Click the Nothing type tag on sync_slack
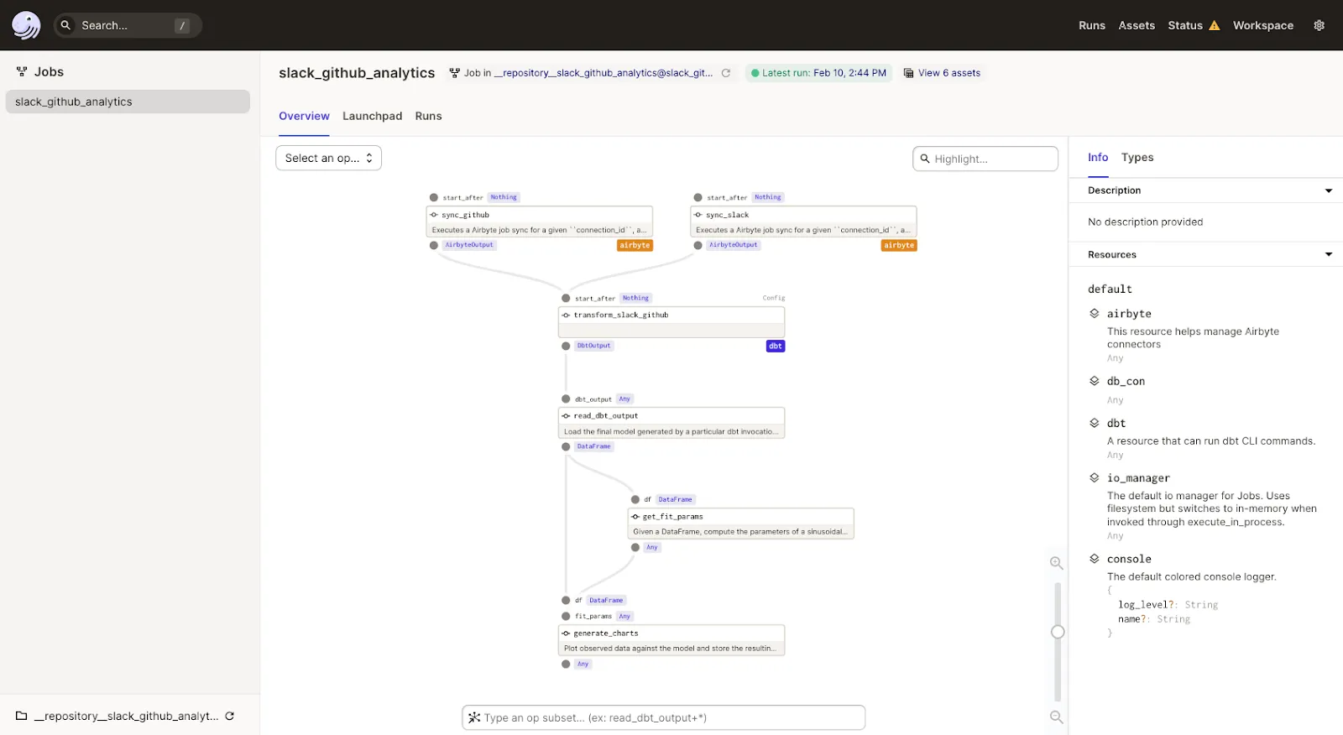 click(x=767, y=197)
